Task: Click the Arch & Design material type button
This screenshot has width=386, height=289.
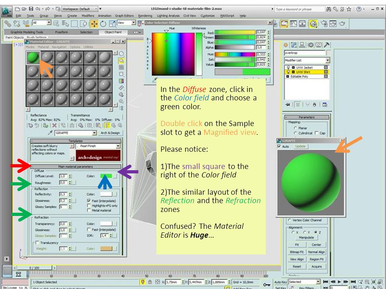Action: pos(110,133)
